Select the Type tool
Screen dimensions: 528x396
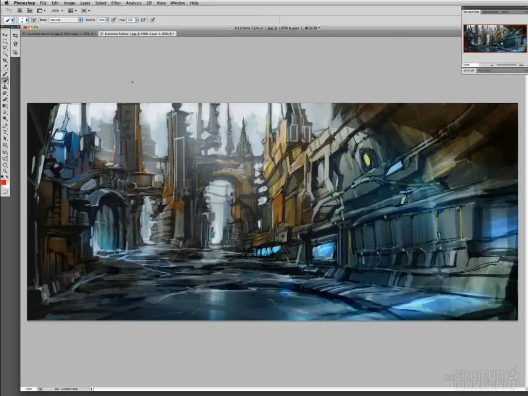pyautogui.click(x=5, y=132)
